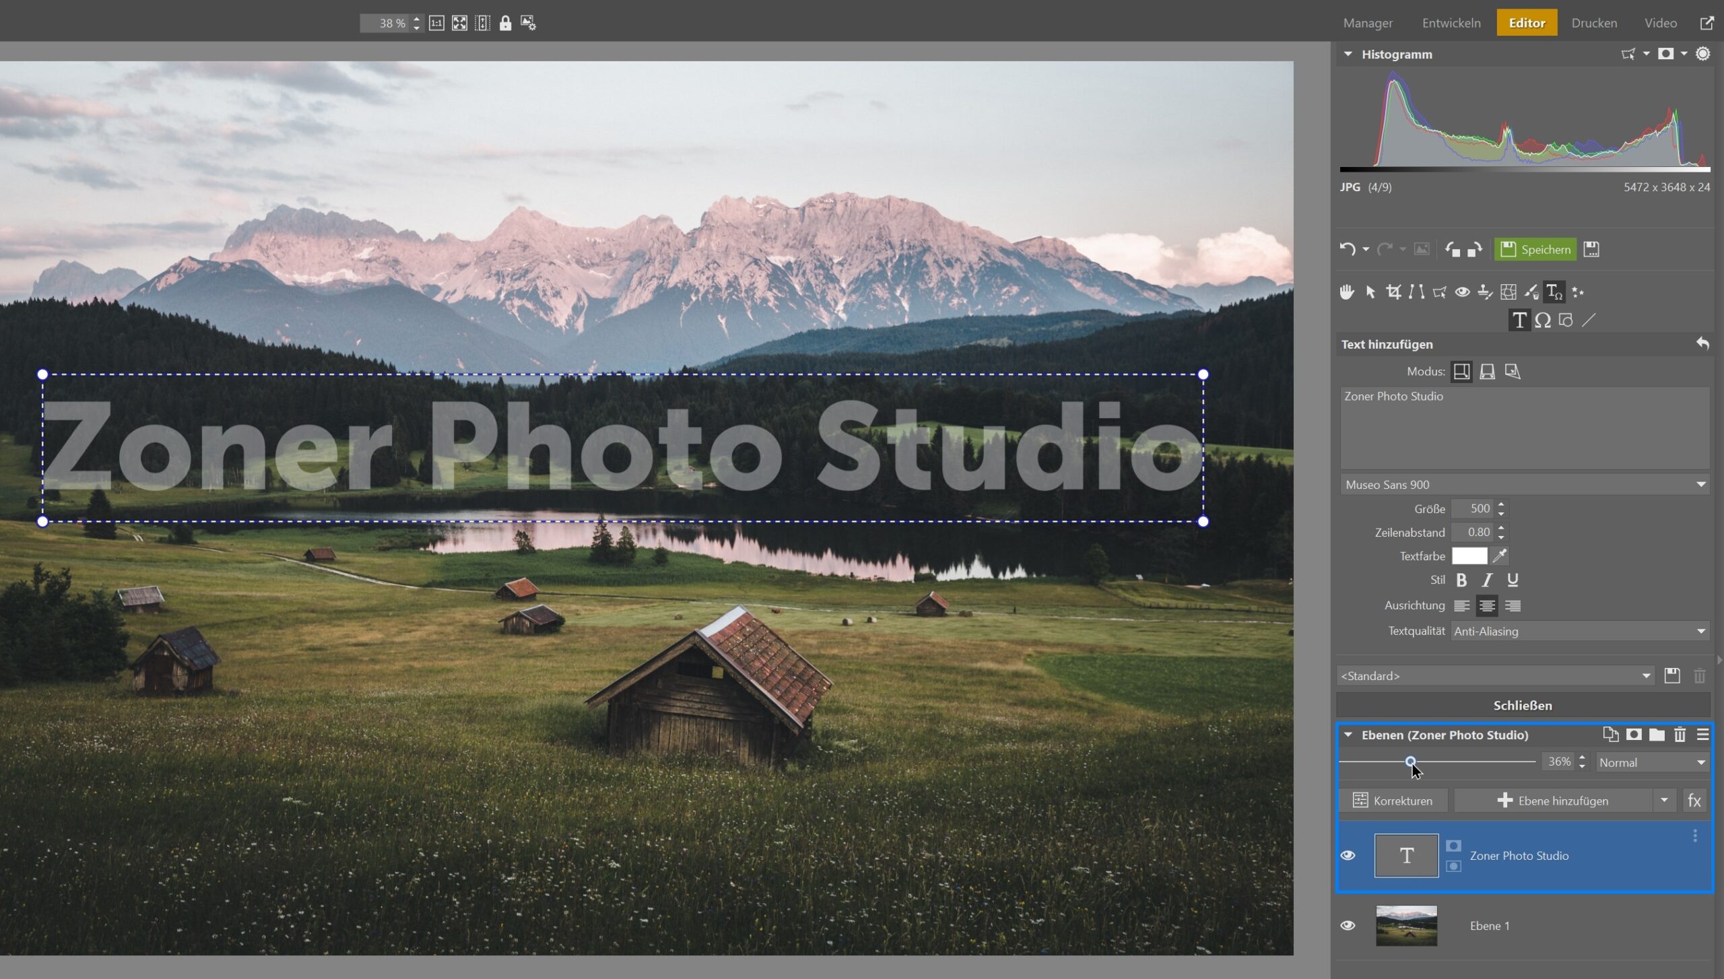Delete layer with trash icon in Ebenen

click(x=1680, y=735)
